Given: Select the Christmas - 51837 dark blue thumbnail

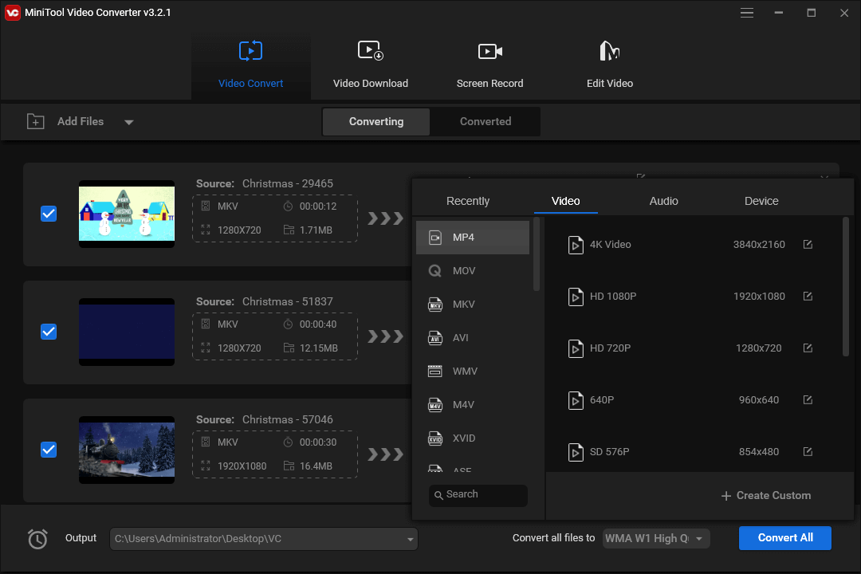Looking at the screenshot, I should [x=127, y=332].
